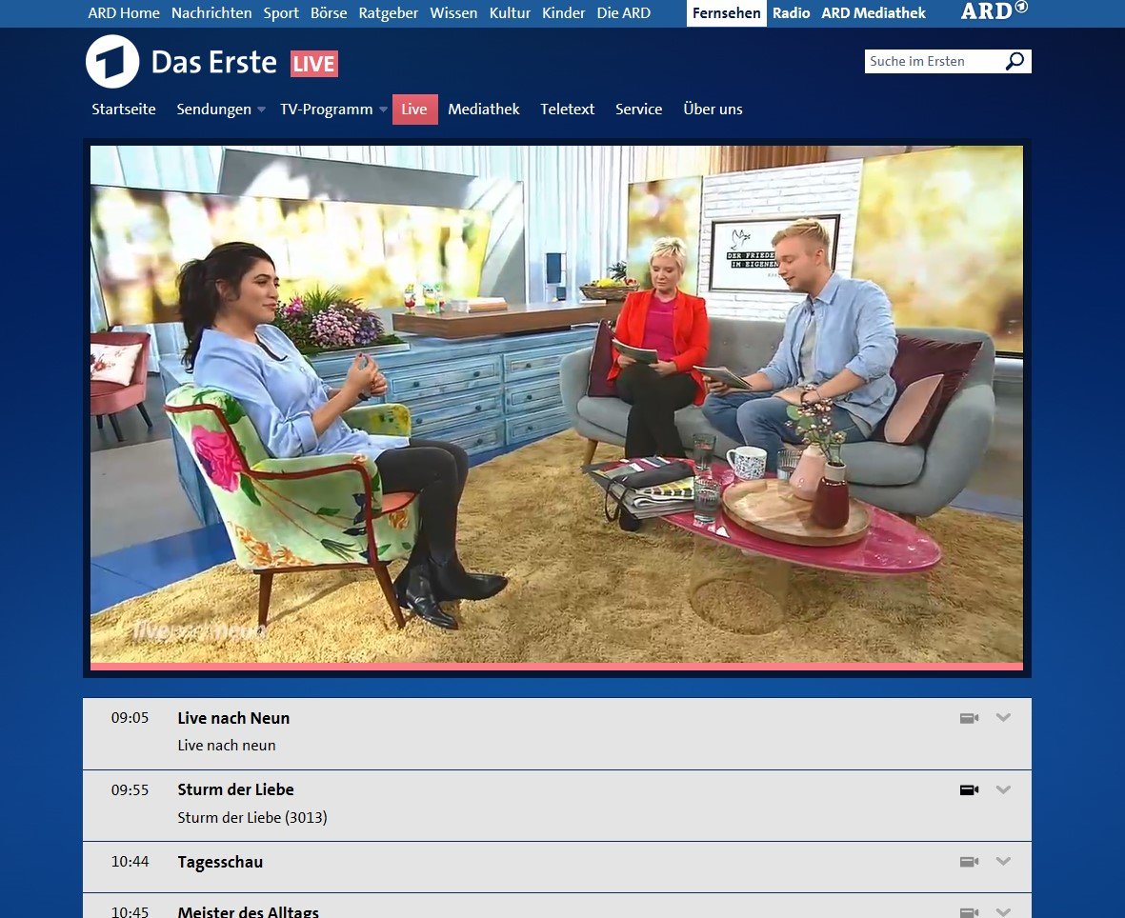Click camera icon for Live nach Neun

969,718
